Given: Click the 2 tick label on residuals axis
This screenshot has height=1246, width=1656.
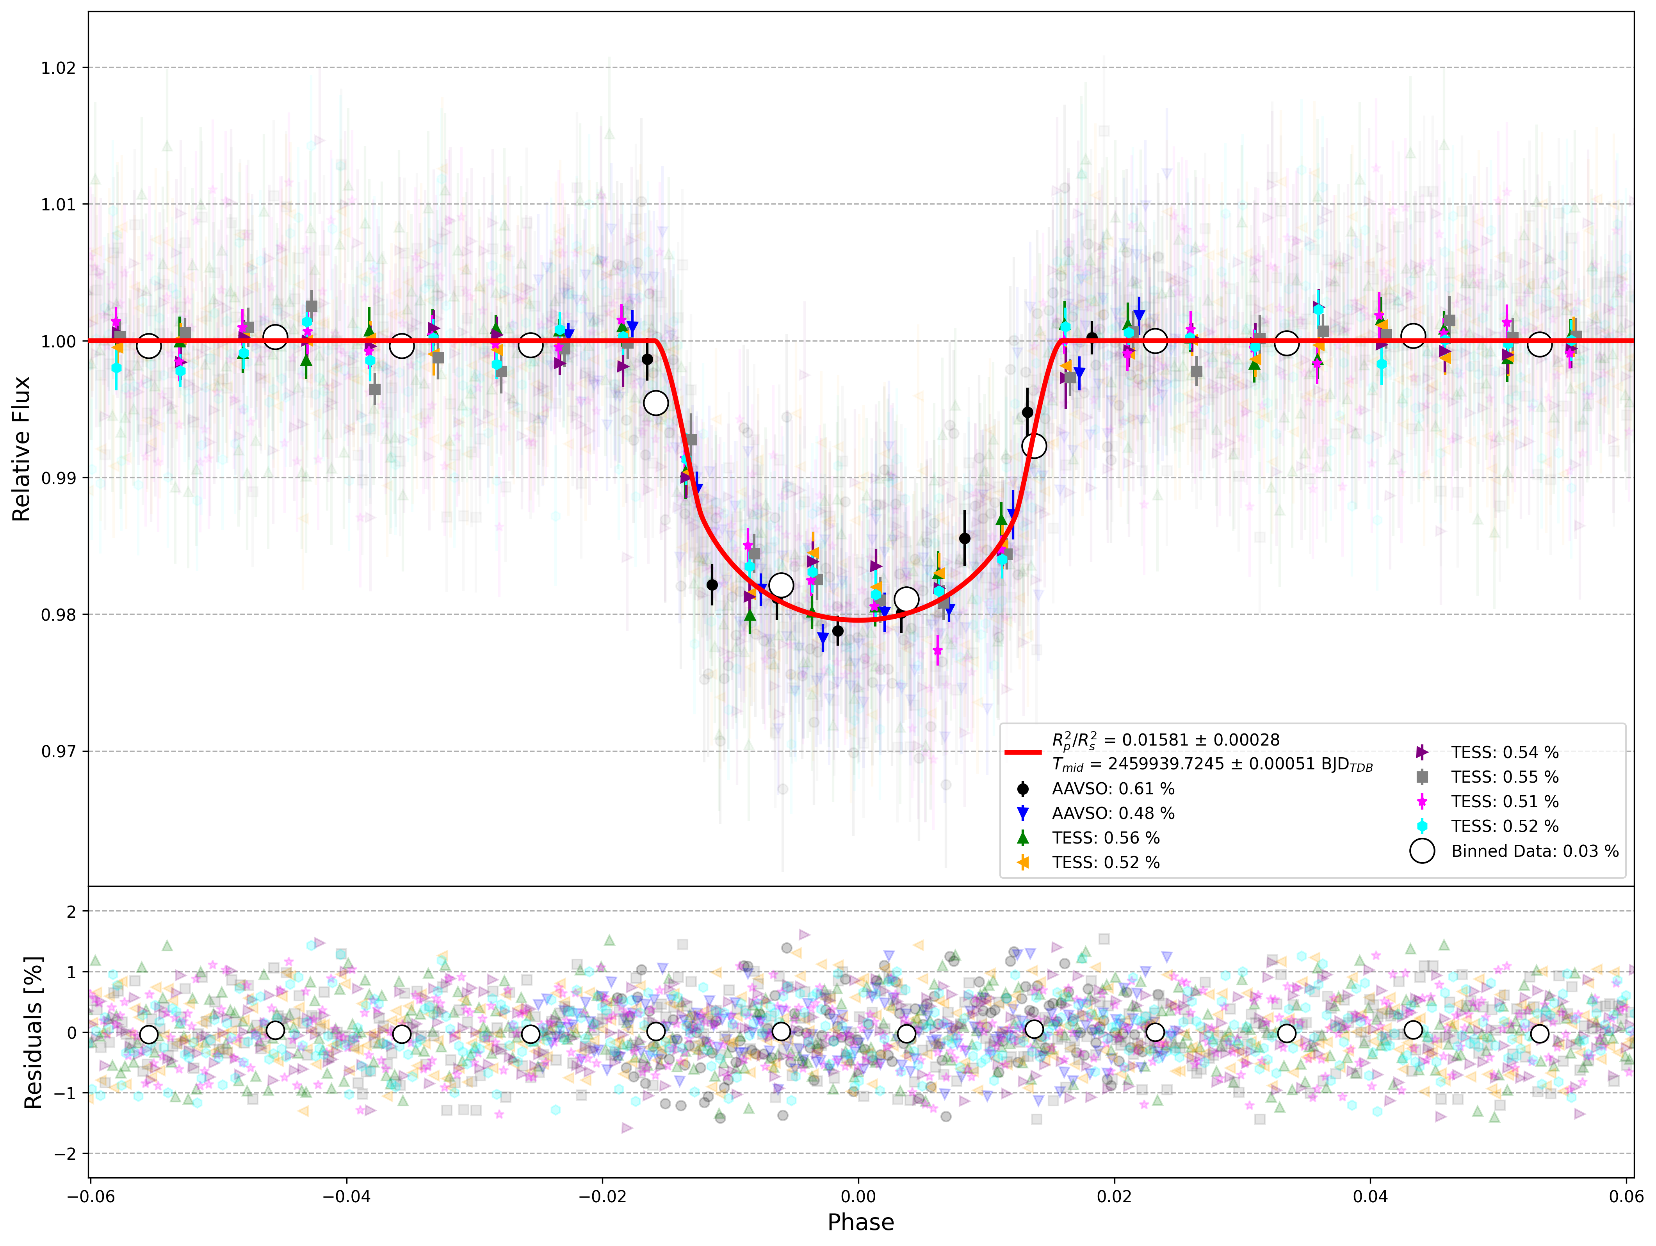Looking at the screenshot, I should 72,911.
